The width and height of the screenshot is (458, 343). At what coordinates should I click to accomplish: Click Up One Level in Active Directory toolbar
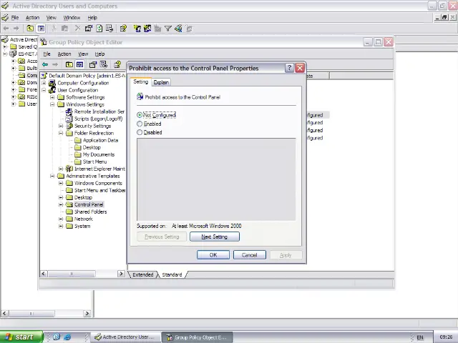pos(30,29)
